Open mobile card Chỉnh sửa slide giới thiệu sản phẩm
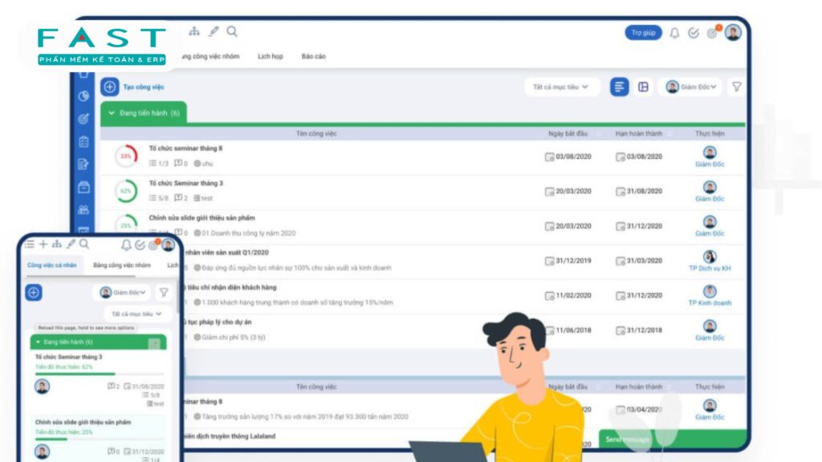The height and width of the screenshot is (462, 822). (x=83, y=422)
